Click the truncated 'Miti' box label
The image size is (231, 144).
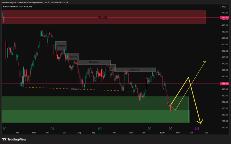click(x=113, y=66)
